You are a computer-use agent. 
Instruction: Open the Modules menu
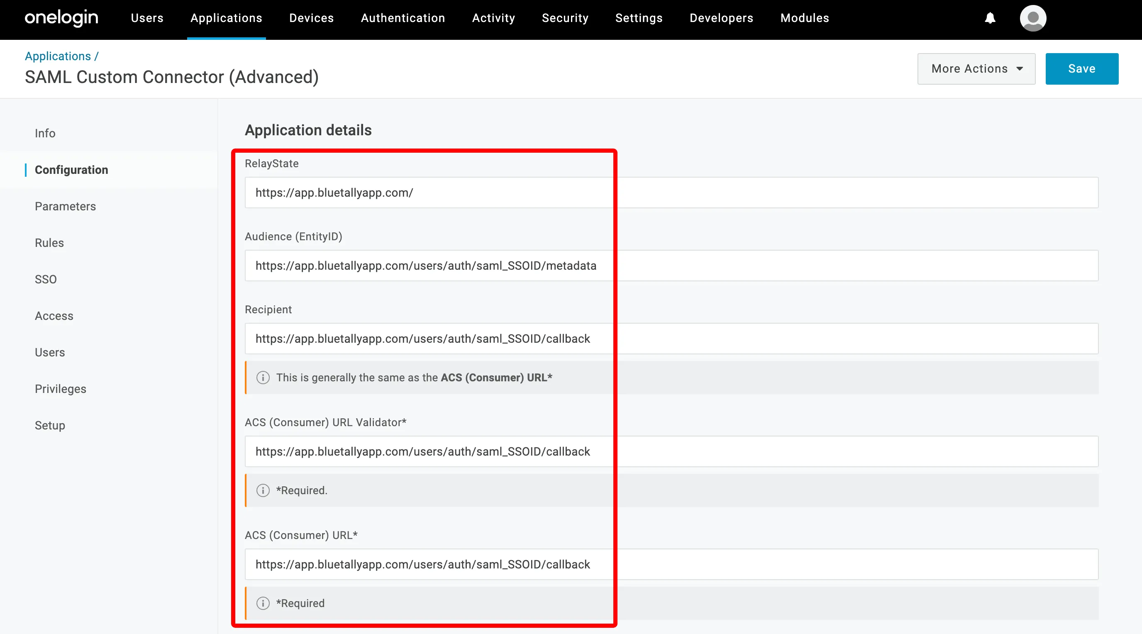(805, 18)
